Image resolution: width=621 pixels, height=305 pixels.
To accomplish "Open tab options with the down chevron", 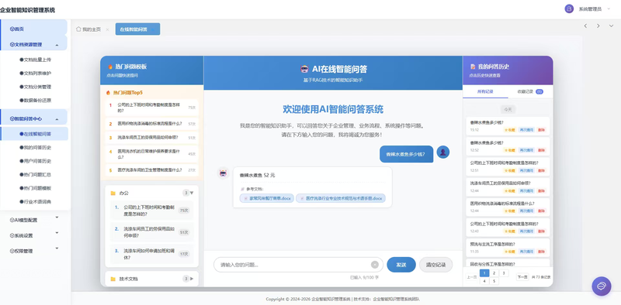I will pos(611,26).
